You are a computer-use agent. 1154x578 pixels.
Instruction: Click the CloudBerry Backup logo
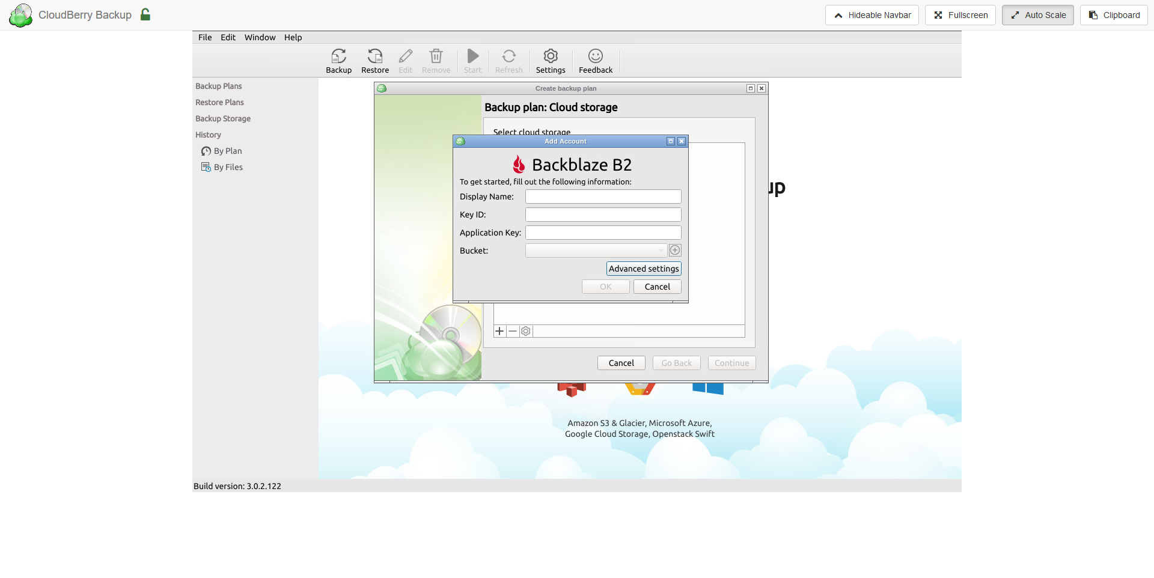point(21,15)
